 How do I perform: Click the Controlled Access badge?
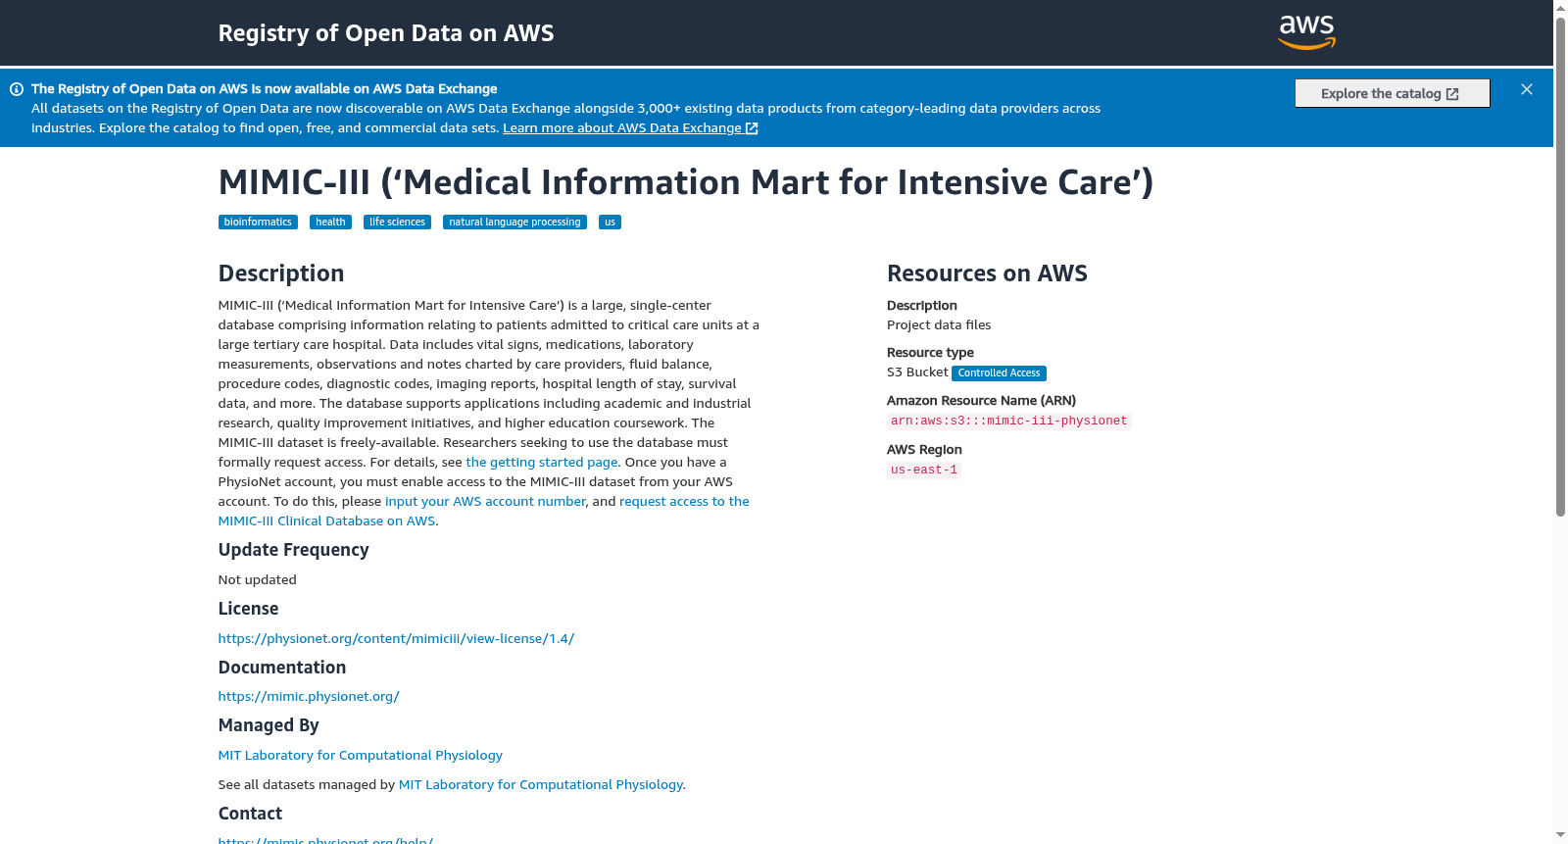pos(999,373)
